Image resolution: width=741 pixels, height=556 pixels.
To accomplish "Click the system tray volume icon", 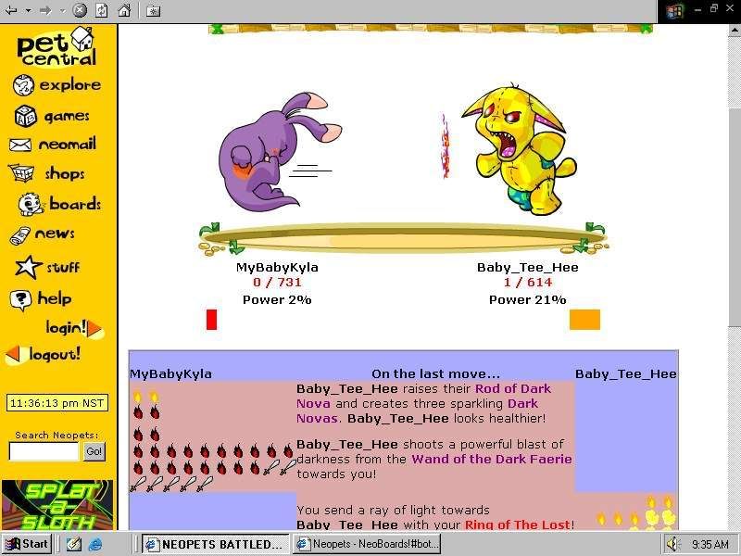I will point(672,544).
